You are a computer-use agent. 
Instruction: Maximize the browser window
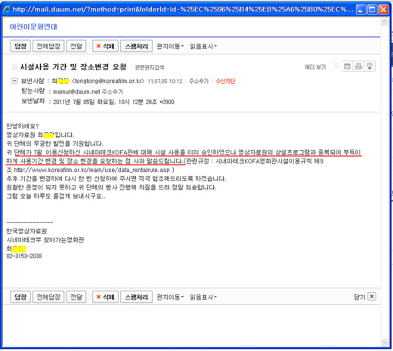372,9
